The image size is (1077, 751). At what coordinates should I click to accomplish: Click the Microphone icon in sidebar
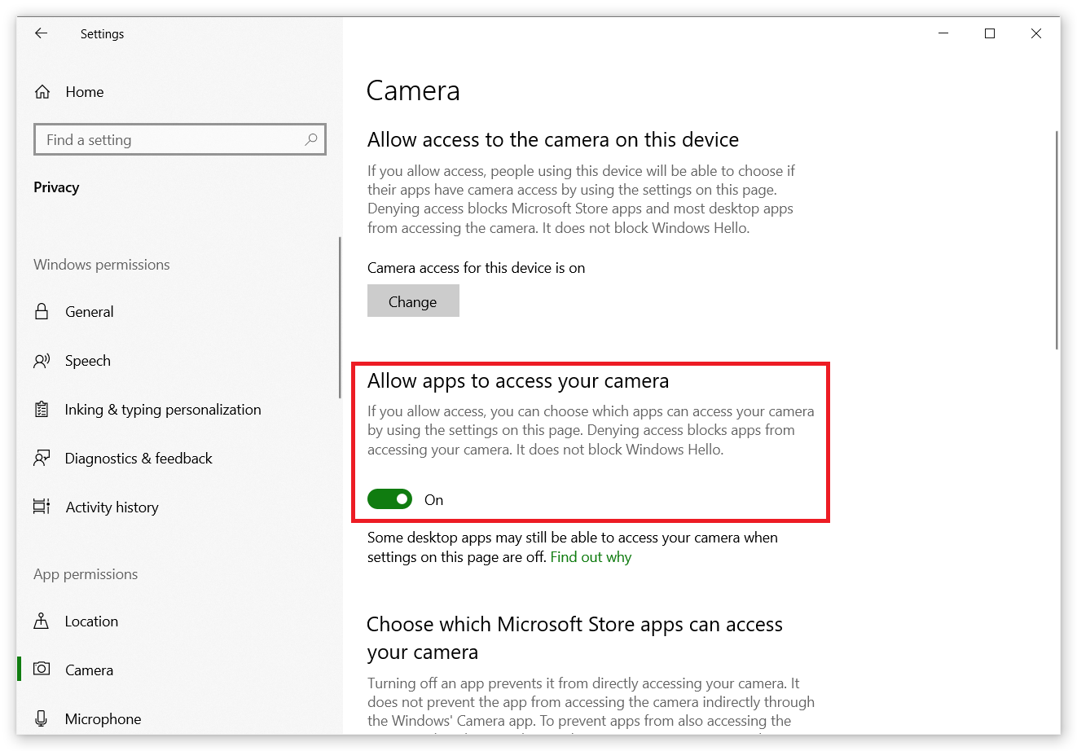coord(42,719)
